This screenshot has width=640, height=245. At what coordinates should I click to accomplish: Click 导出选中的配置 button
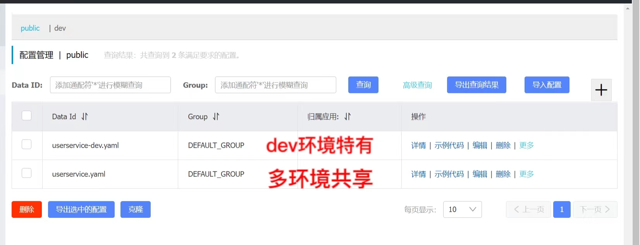click(81, 209)
